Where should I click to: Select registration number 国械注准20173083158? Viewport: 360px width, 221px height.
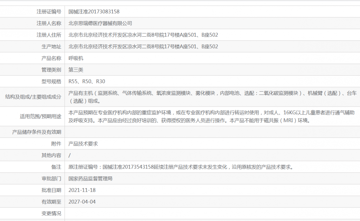tap(94, 12)
